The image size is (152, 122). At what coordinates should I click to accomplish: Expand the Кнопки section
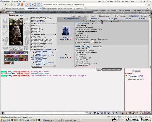coord(32,66)
